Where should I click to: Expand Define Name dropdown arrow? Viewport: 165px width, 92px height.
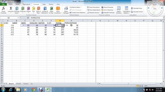(x=81, y=7)
